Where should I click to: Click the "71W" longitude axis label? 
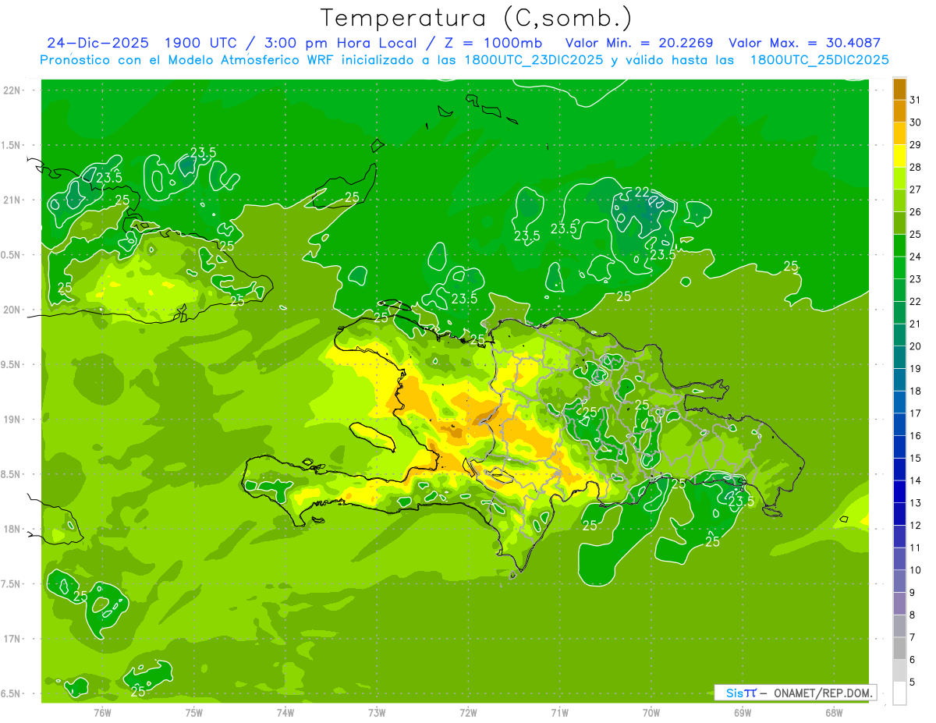[559, 712]
